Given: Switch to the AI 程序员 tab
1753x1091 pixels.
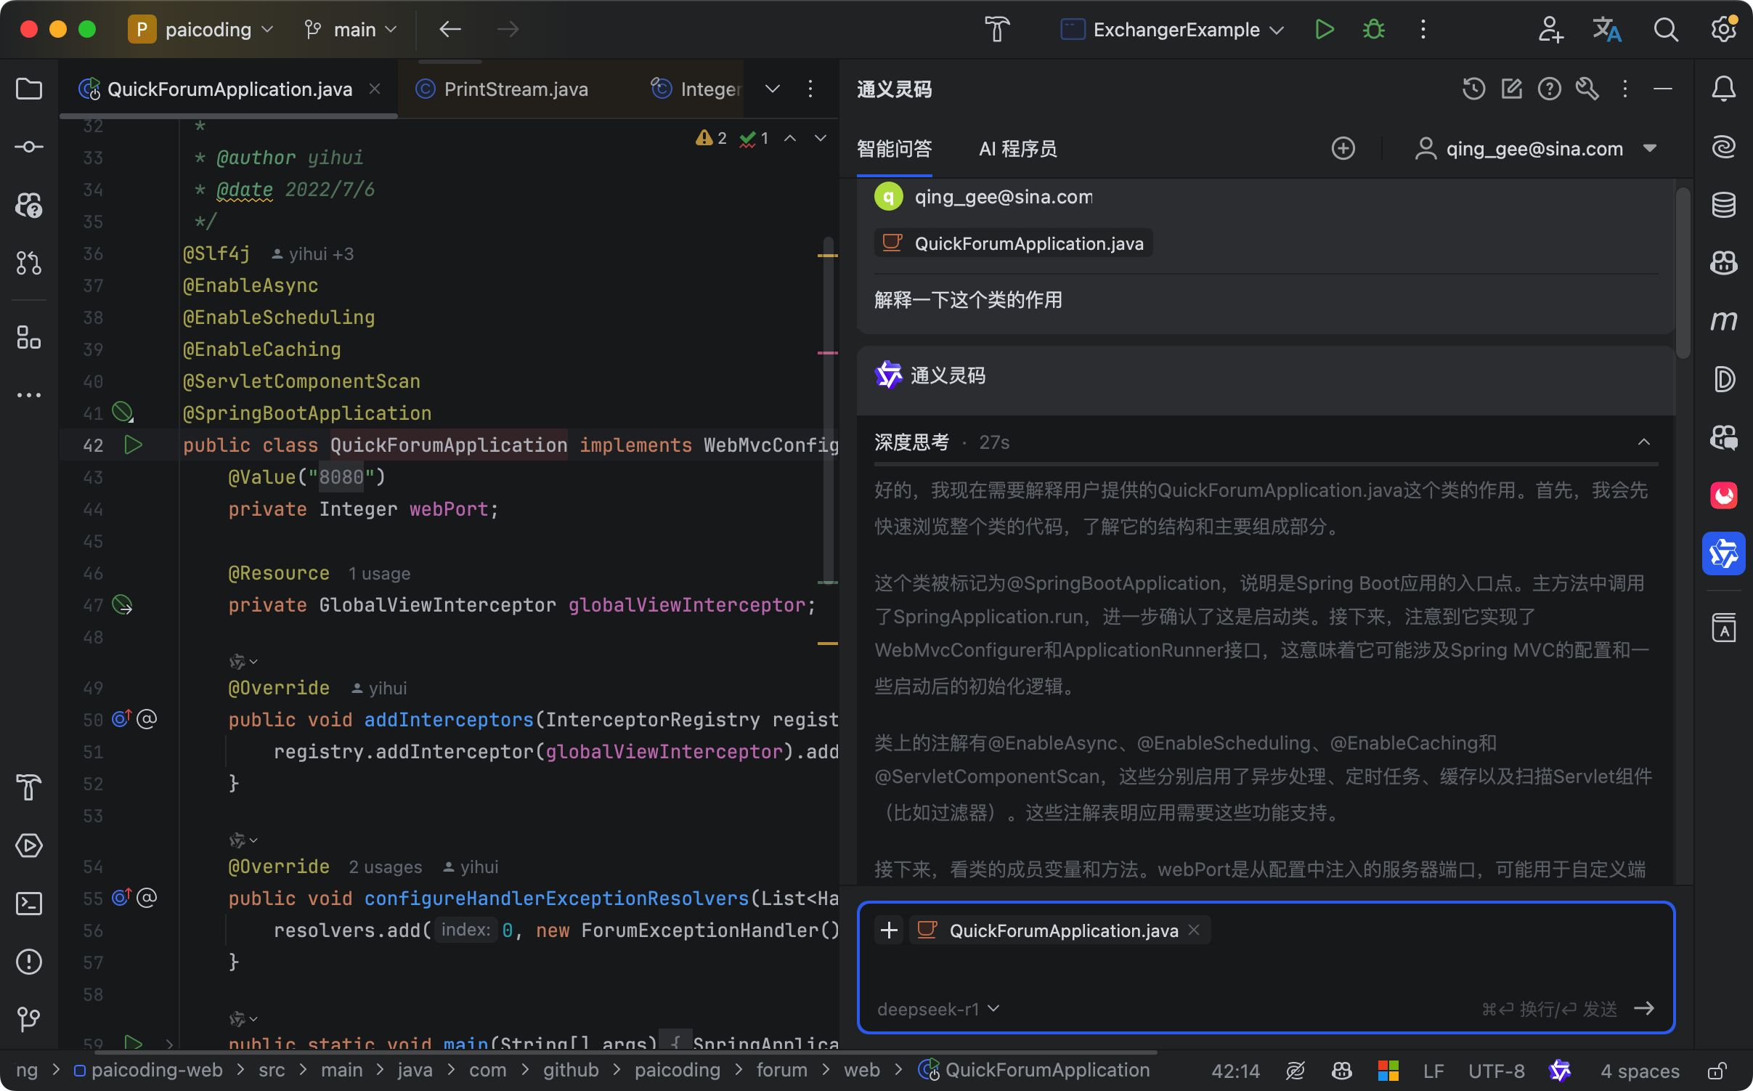Looking at the screenshot, I should 1017,148.
